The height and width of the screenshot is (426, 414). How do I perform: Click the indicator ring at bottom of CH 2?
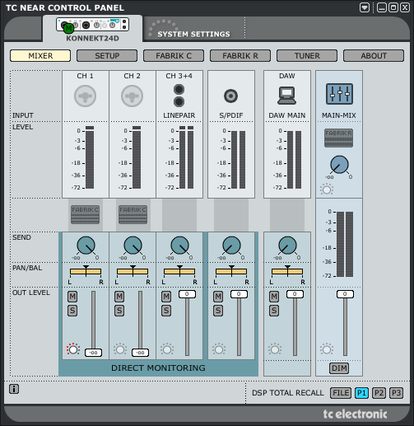(x=120, y=349)
